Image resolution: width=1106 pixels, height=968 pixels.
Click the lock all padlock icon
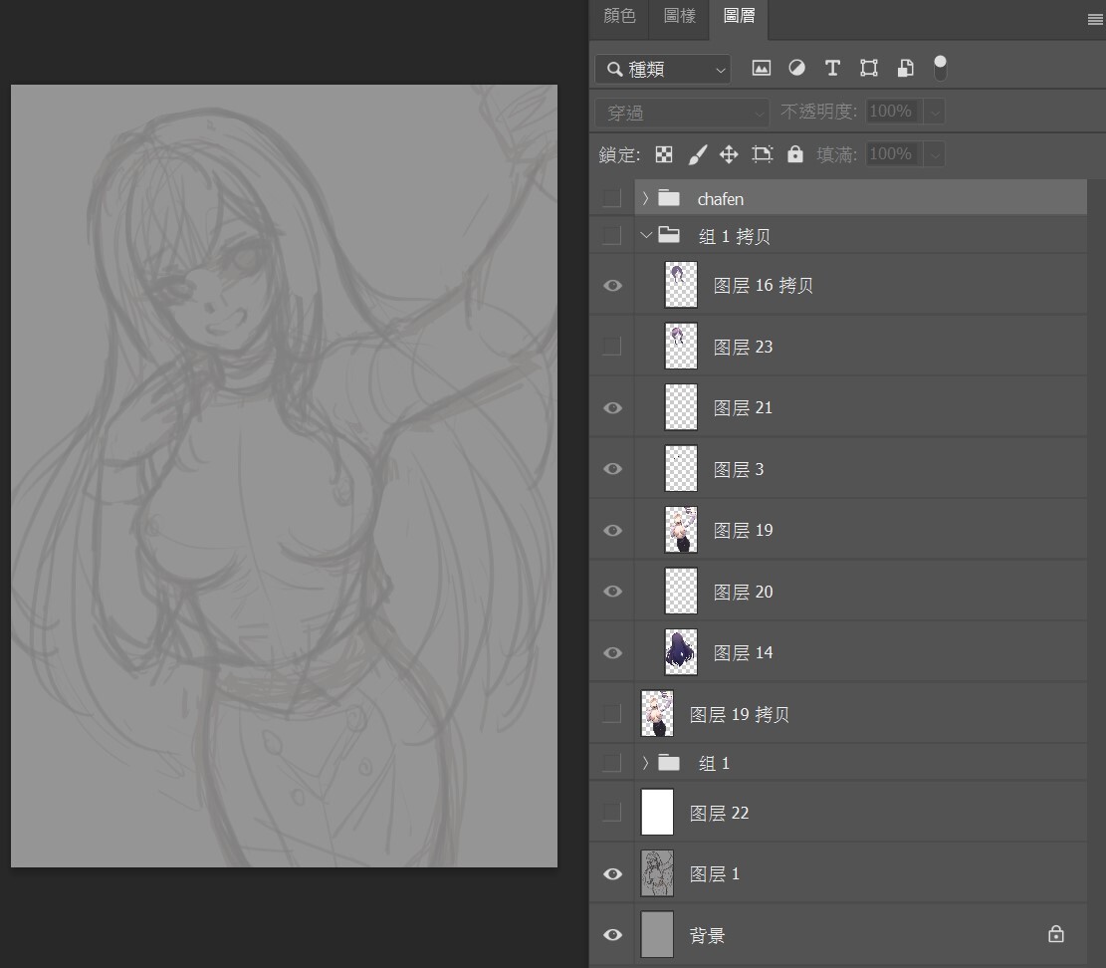[794, 154]
